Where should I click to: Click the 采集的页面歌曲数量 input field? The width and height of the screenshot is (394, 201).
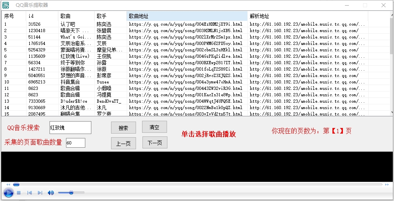click(x=76, y=143)
